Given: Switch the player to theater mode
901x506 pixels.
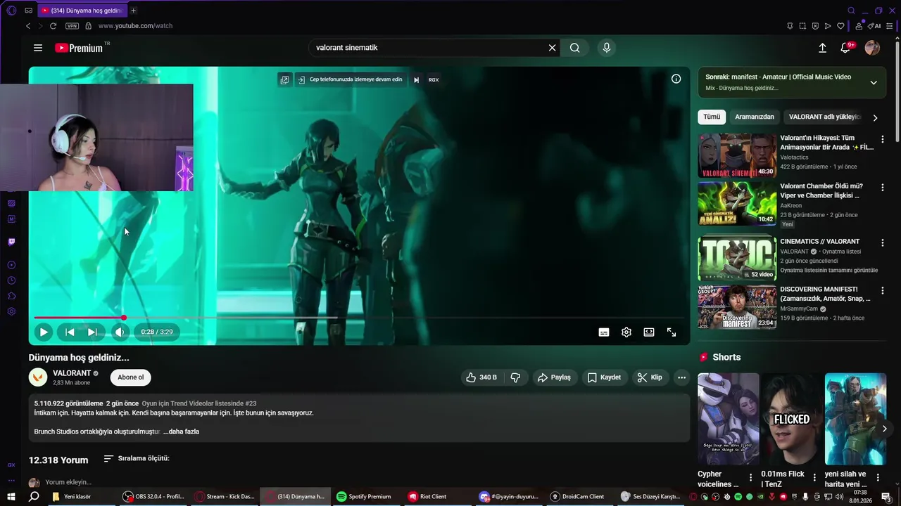Looking at the screenshot, I should pyautogui.click(x=649, y=332).
